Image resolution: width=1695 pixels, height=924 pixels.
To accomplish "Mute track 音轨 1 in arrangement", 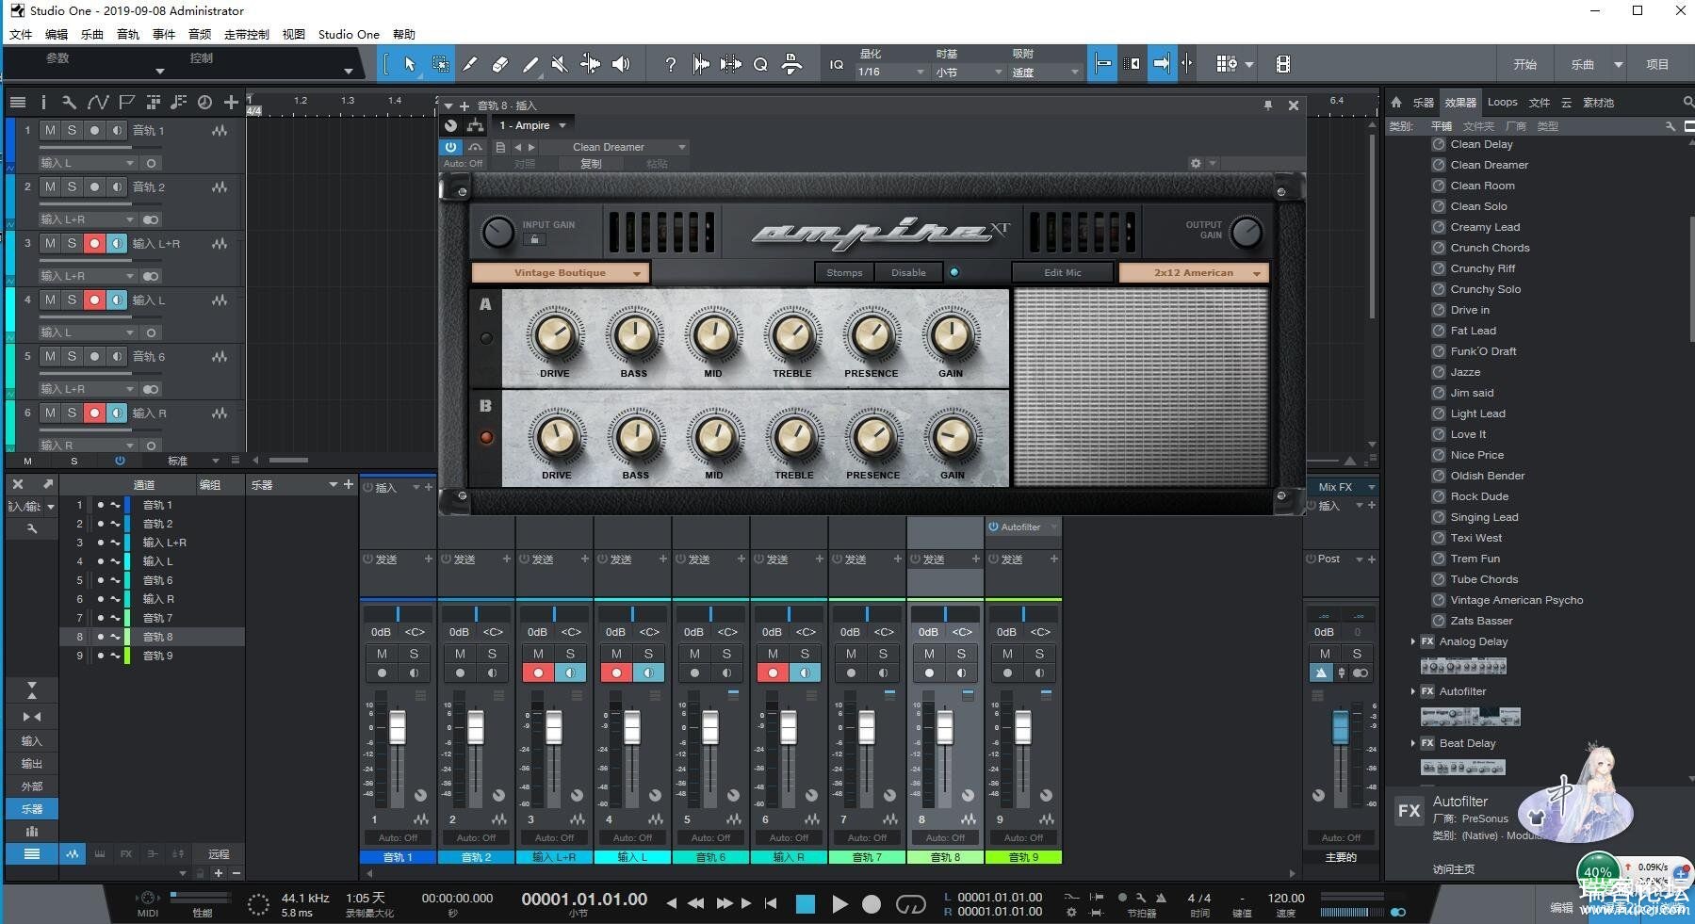I will coord(50,130).
